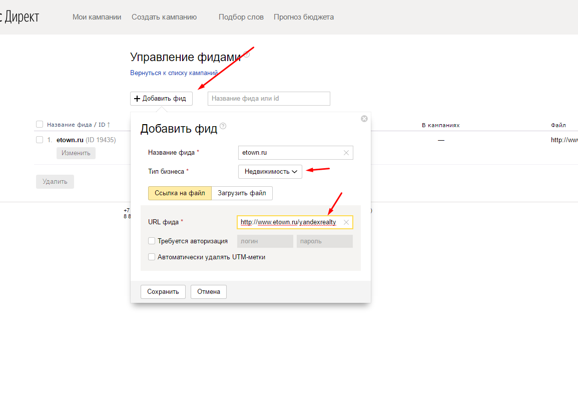Click help icon beside Добавить фид title
Viewport: 578px width, 408px height.
click(223, 126)
